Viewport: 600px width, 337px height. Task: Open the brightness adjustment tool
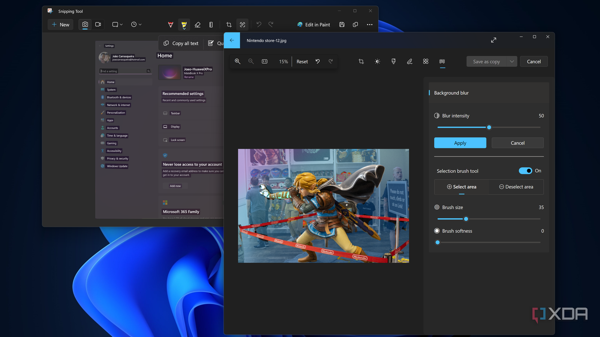pos(377,61)
